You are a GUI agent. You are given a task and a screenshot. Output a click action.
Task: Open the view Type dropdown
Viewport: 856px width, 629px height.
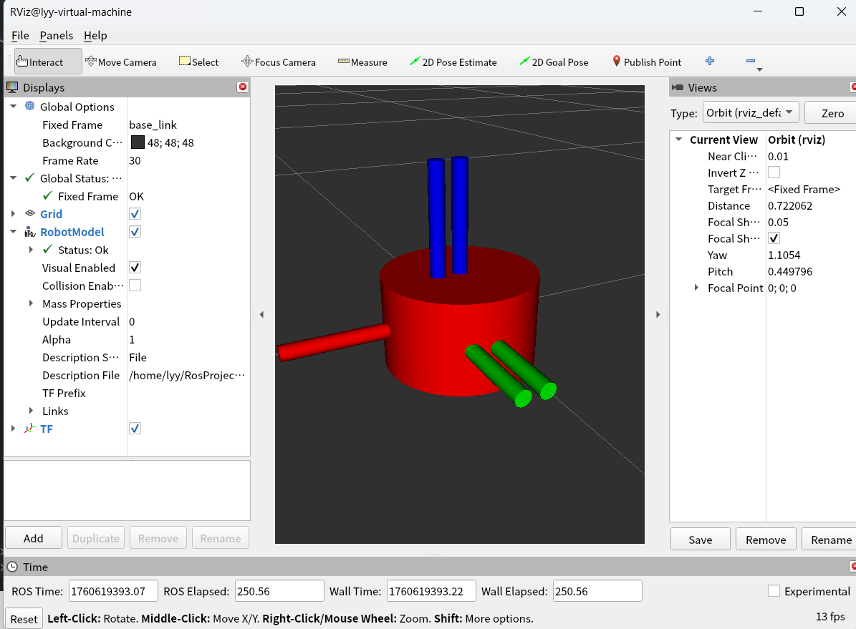pyautogui.click(x=751, y=112)
